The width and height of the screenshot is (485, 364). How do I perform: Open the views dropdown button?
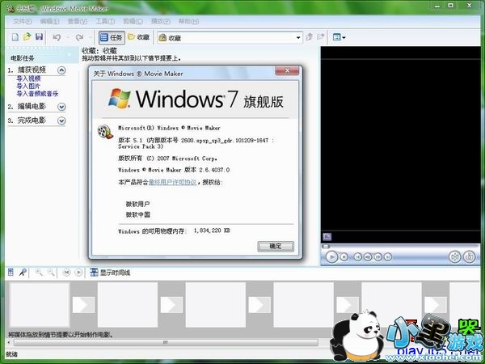coord(339,37)
